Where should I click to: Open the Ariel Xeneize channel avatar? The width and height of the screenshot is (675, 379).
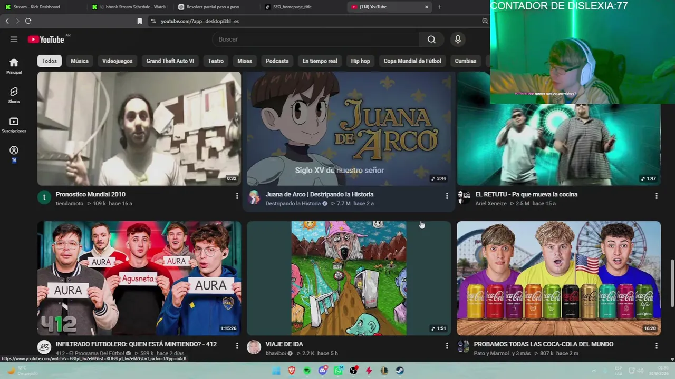464,197
